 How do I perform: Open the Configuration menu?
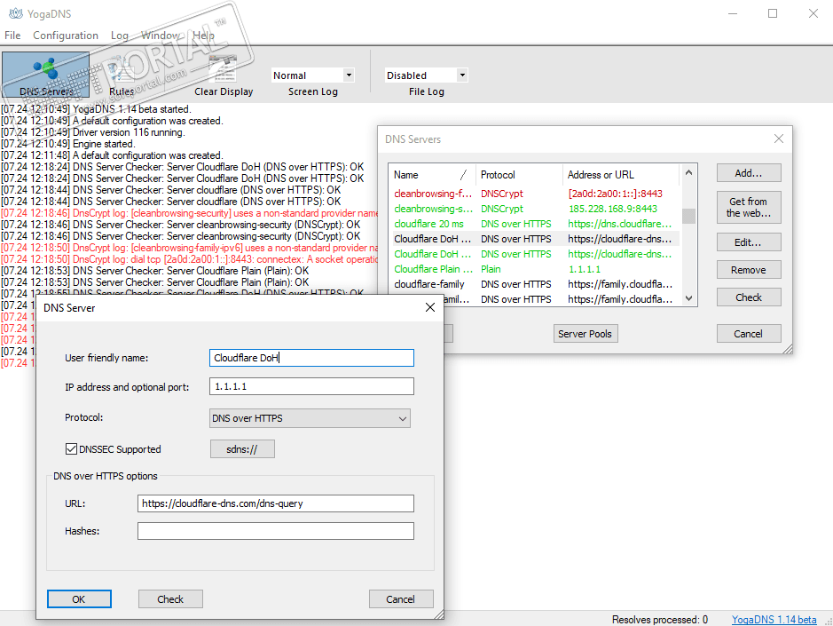point(66,36)
